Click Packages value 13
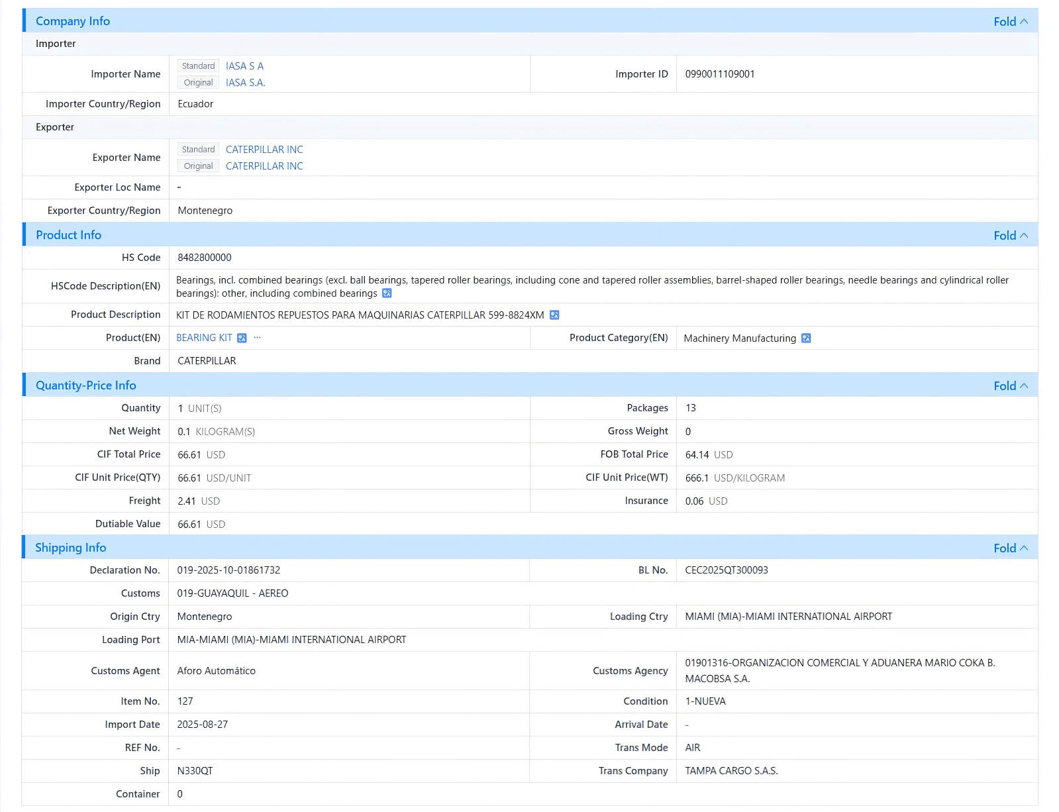1059x812 pixels. pos(691,408)
